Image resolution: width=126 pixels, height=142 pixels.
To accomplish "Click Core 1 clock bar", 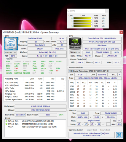I will tap(83, 21).
